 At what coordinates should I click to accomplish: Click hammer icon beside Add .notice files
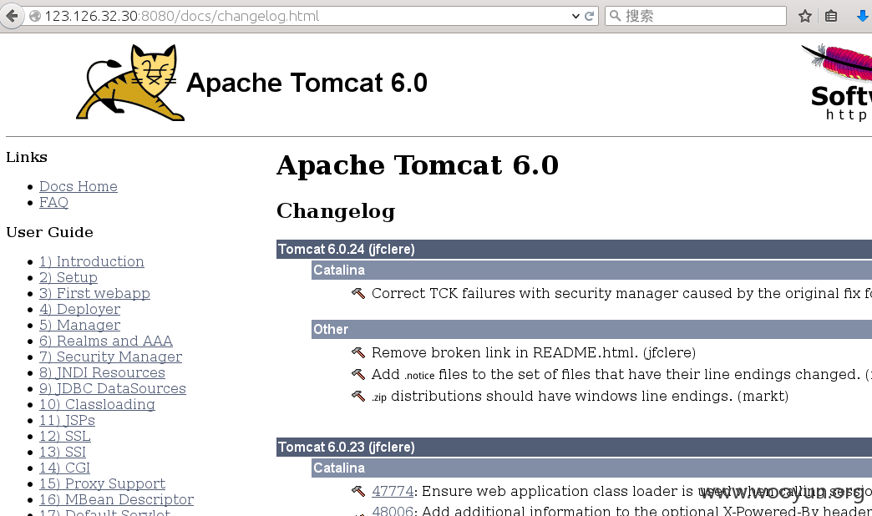click(358, 374)
